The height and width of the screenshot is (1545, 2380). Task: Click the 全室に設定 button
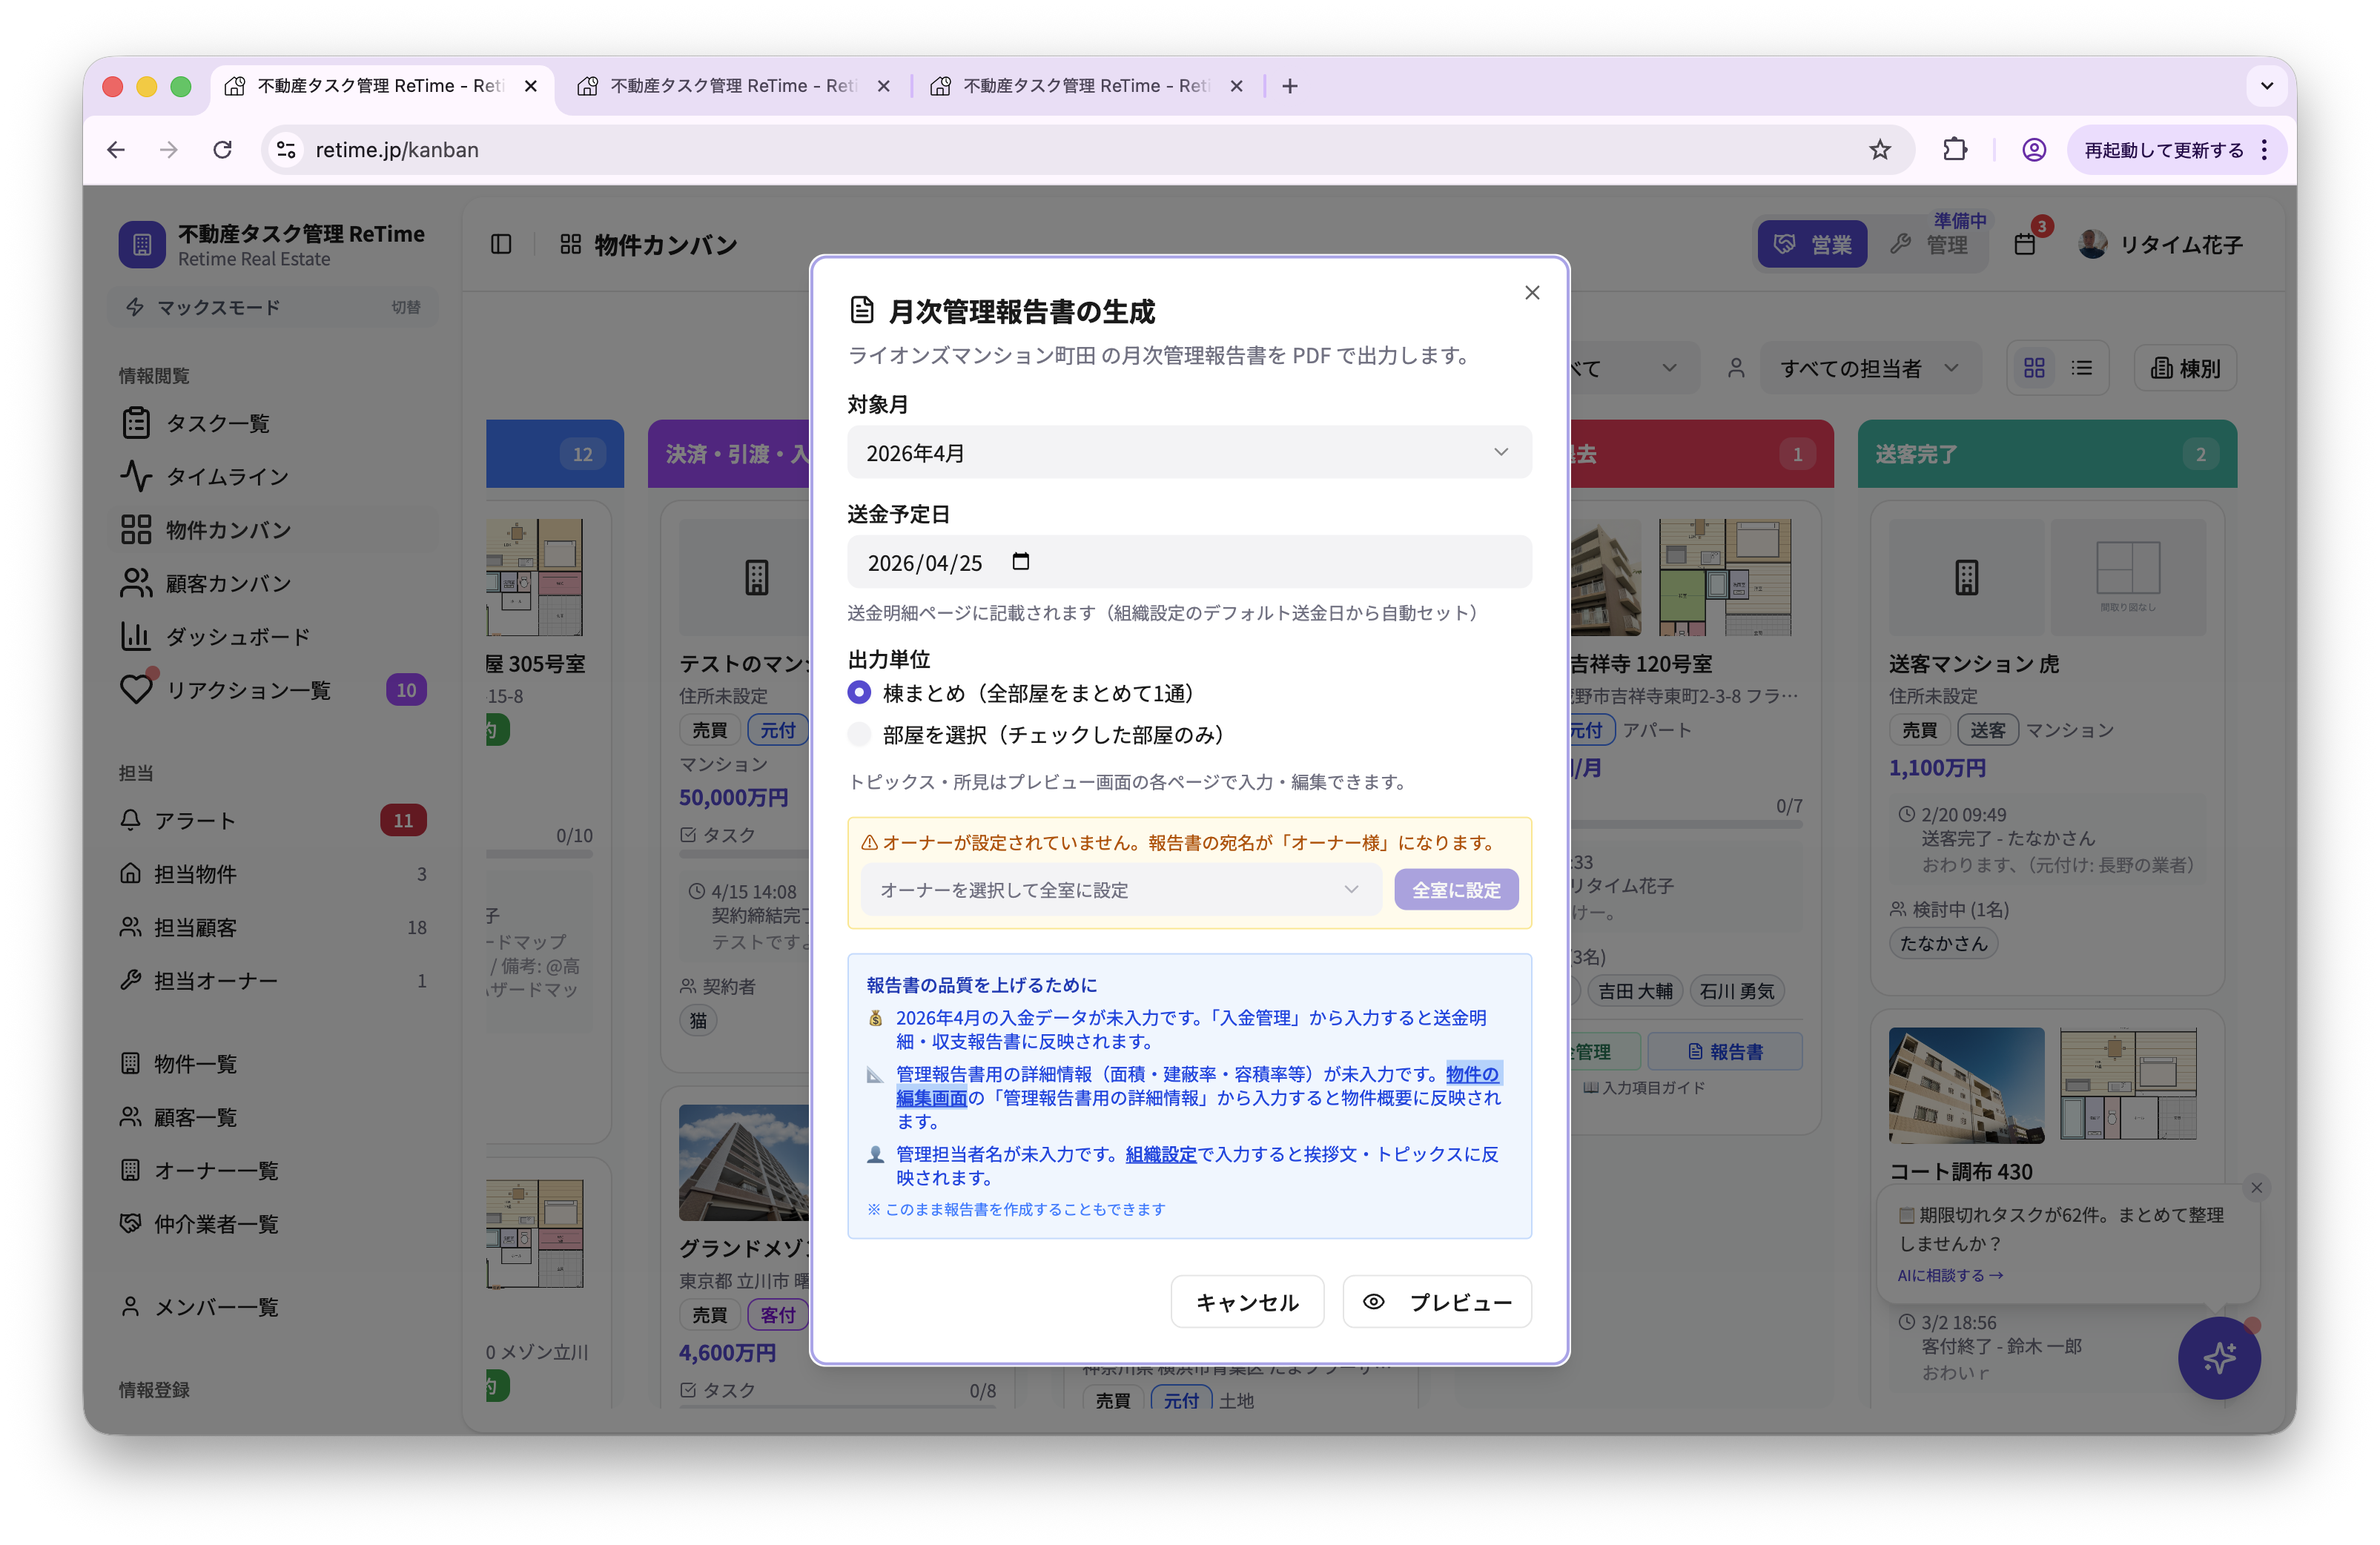1455,890
